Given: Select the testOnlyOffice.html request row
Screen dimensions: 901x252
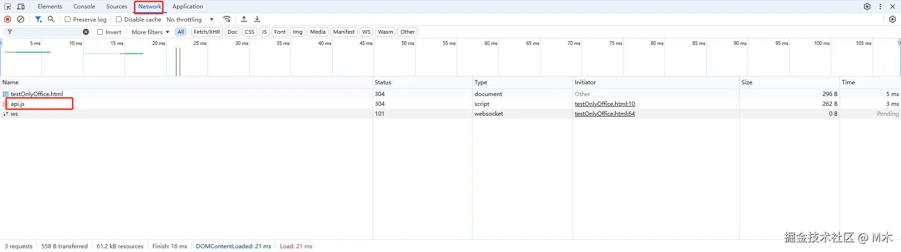Looking at the screenshot, I should tap(450, 94).
